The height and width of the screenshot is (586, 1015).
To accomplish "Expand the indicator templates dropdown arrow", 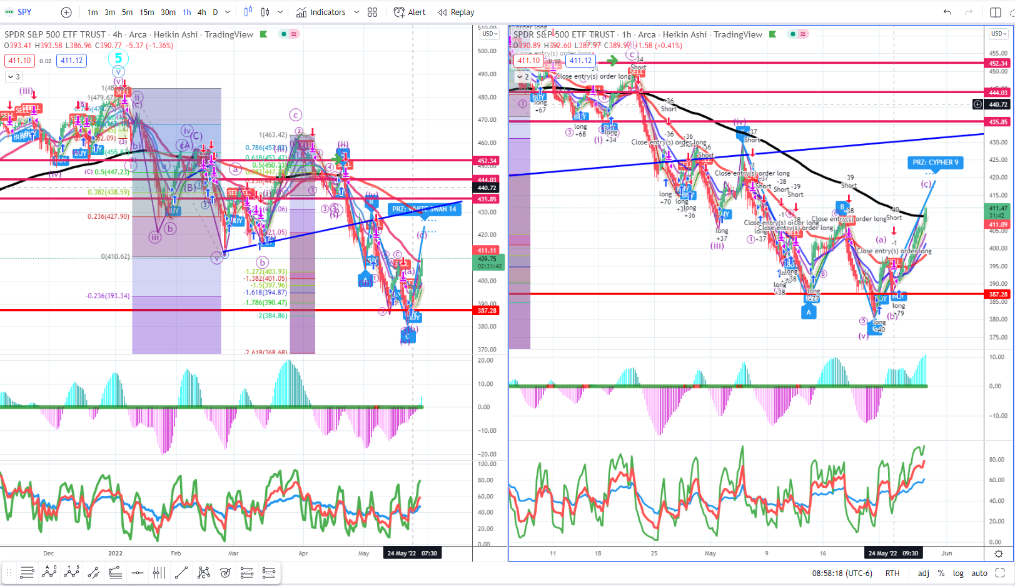I will click(356, 12).
